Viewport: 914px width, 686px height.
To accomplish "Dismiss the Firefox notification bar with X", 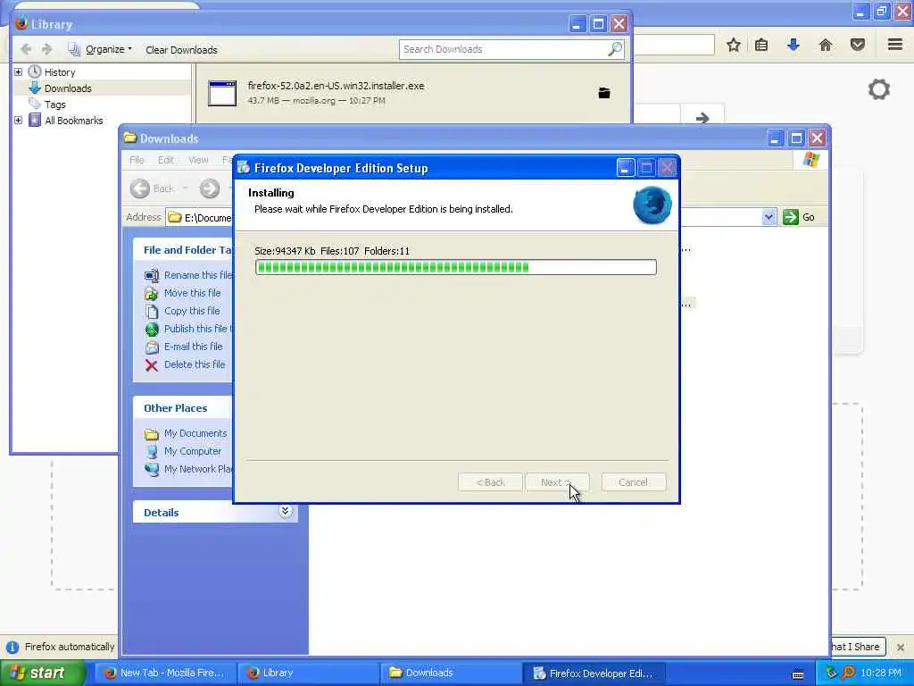I will pos(900,647).
